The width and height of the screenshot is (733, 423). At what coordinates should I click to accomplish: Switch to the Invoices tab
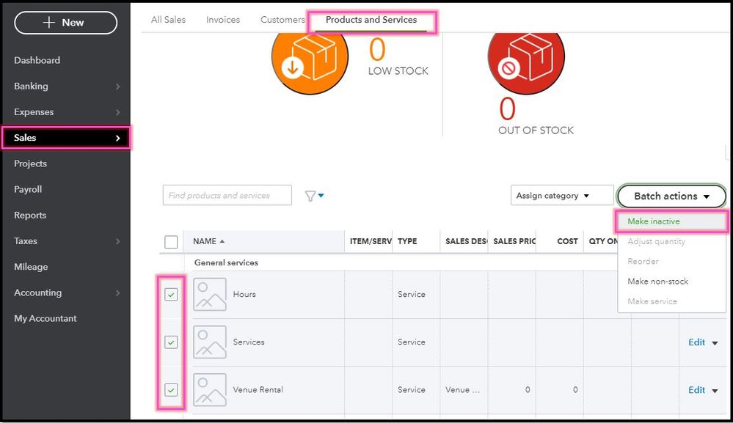pyautogui.click(x=223, y=20)
